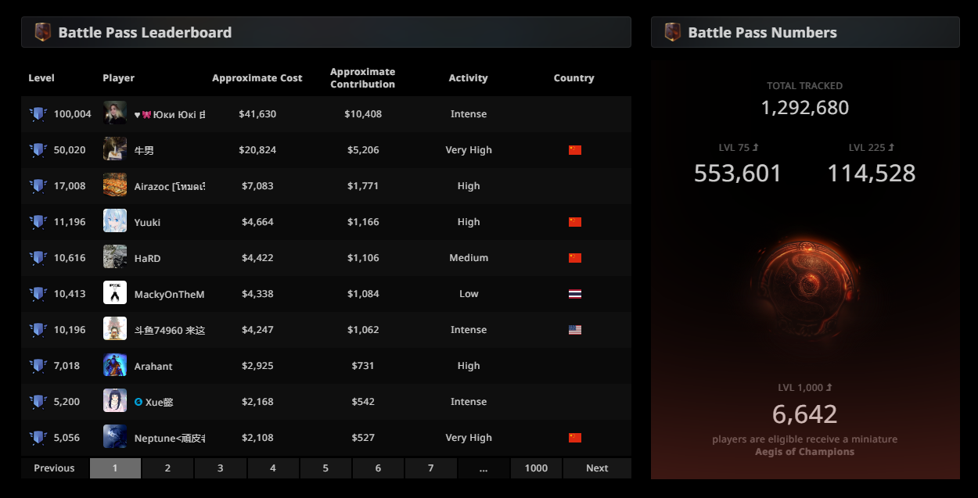Click the Activity column header

(x=468, y=78)
